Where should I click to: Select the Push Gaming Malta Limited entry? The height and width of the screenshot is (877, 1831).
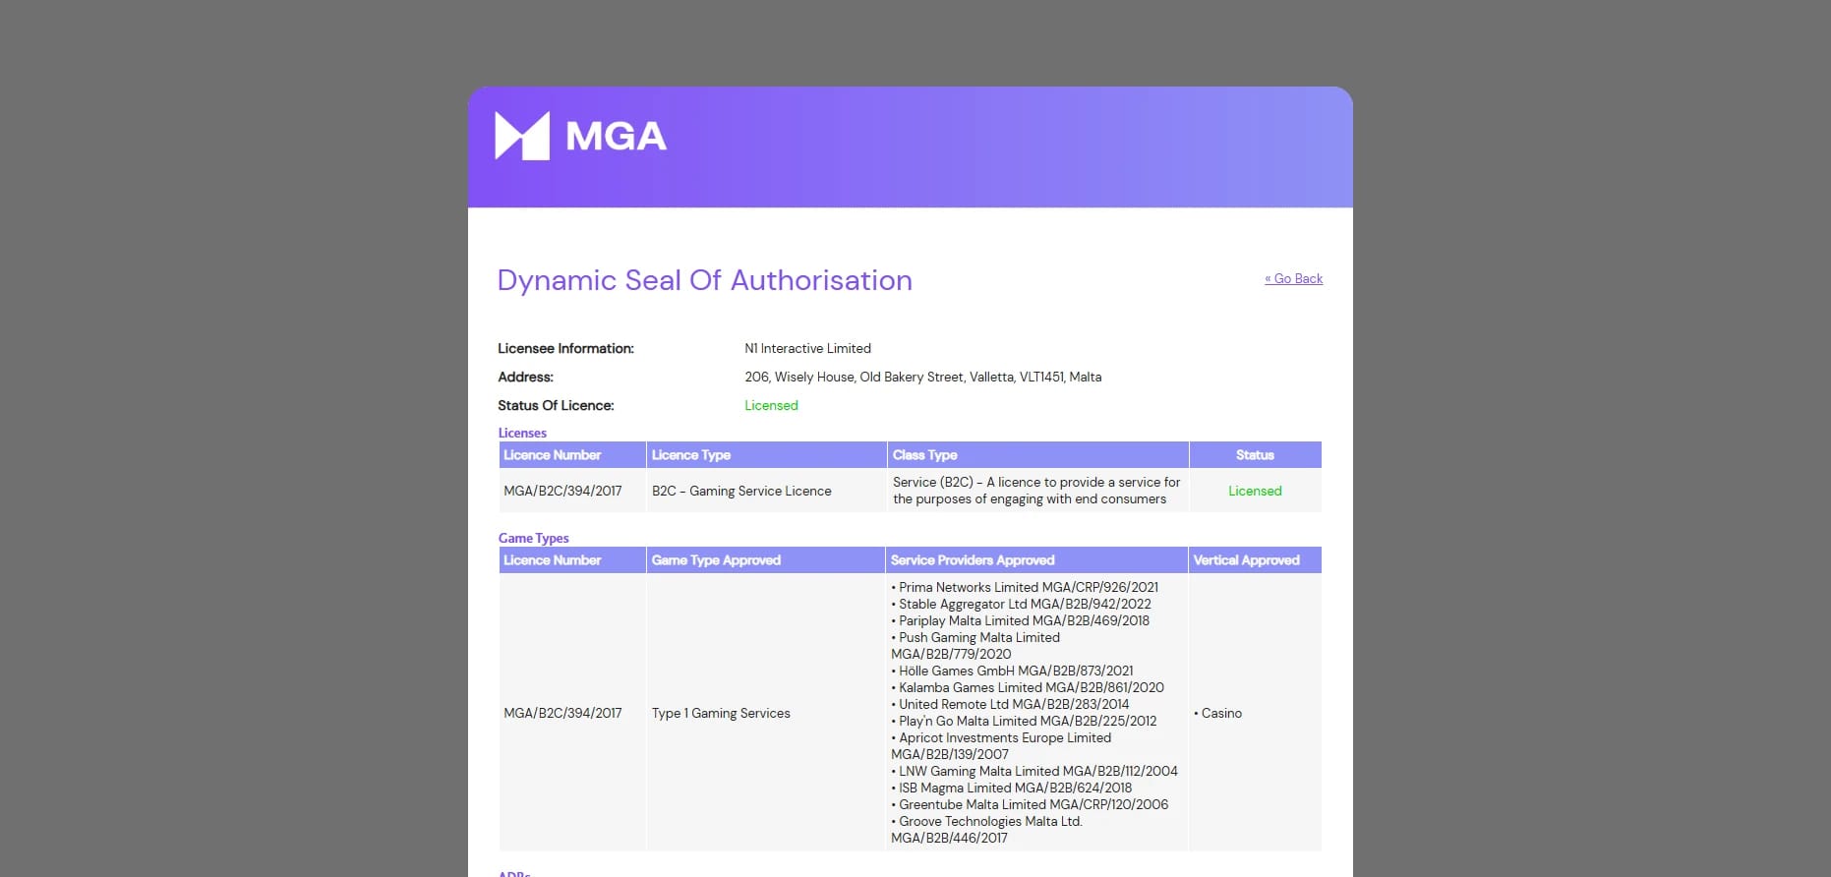975,645
